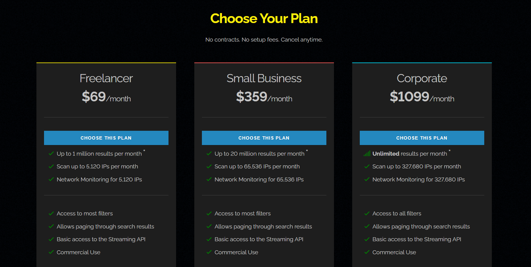Click Choose This Plan under Freelancer
The height and width of the screenshot is (267, 531).
pos(106,138)
